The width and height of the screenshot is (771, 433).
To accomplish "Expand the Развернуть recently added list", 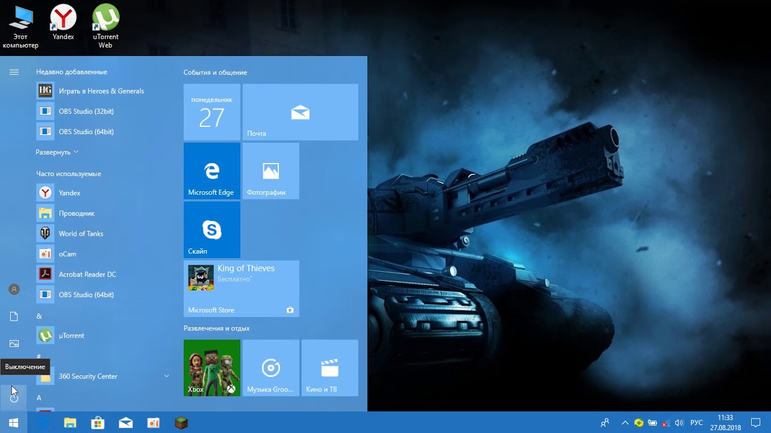I will pos(57,152).
